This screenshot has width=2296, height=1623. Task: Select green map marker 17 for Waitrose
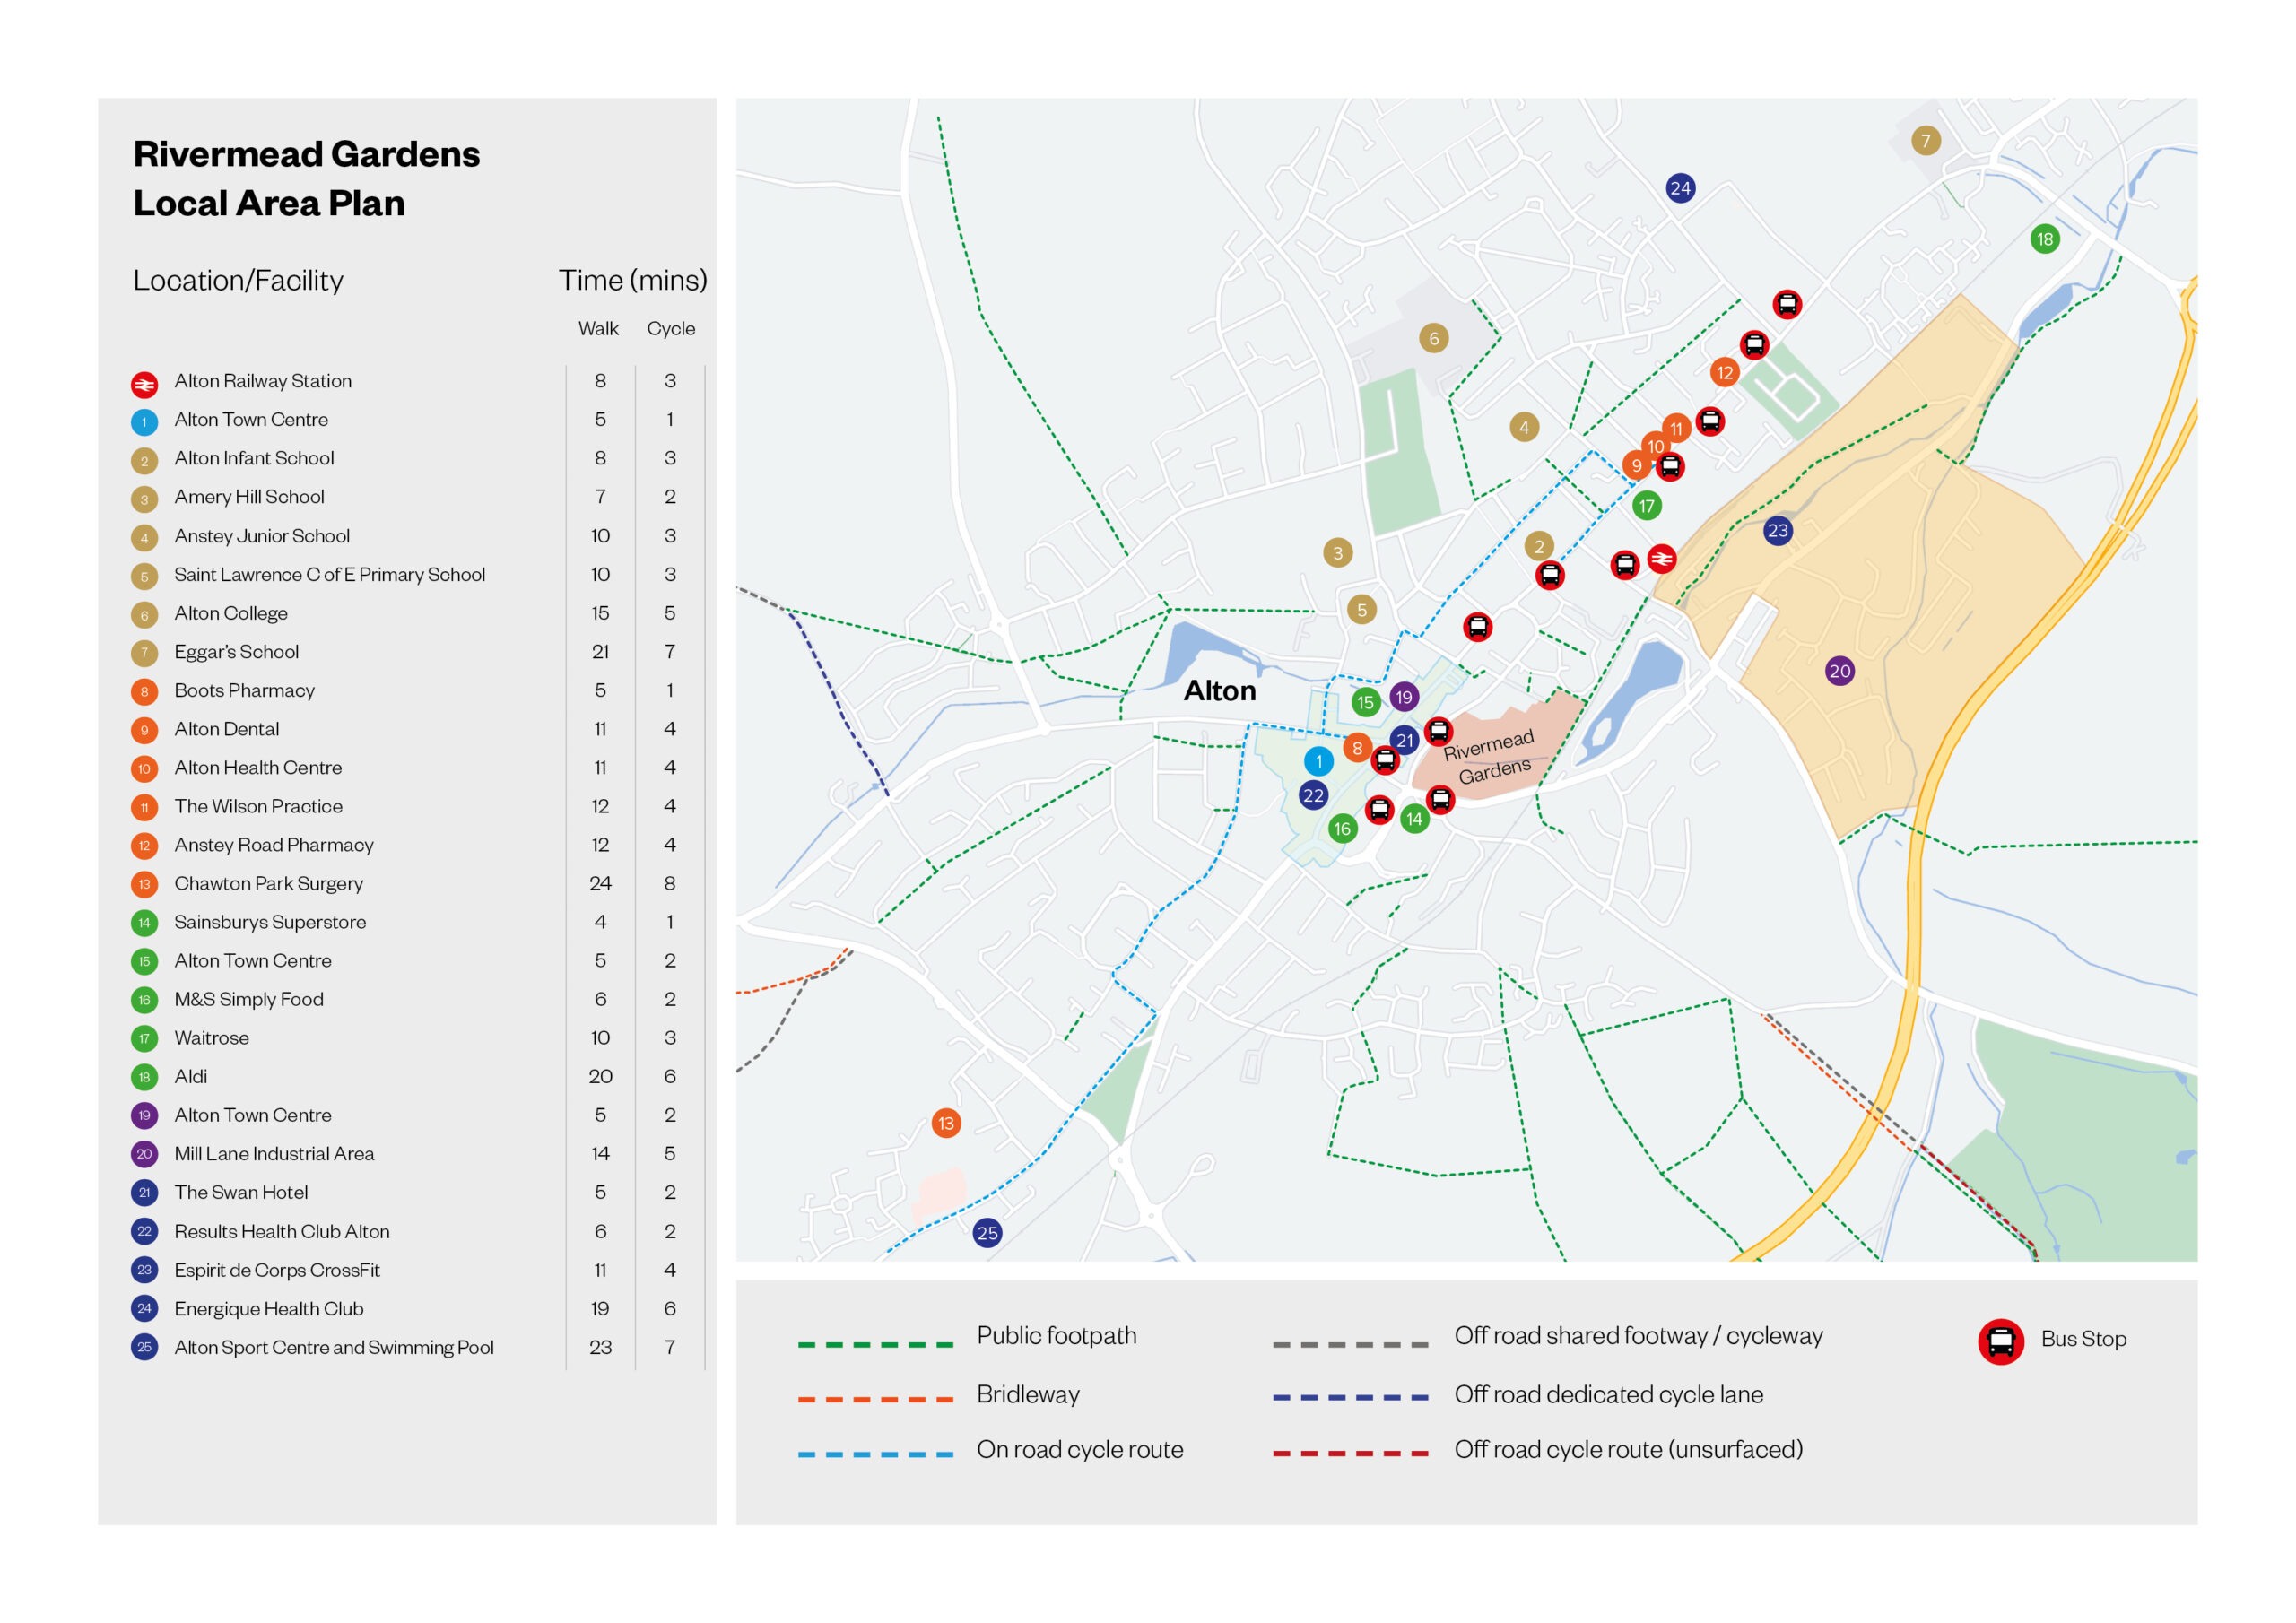point(1647,506)
